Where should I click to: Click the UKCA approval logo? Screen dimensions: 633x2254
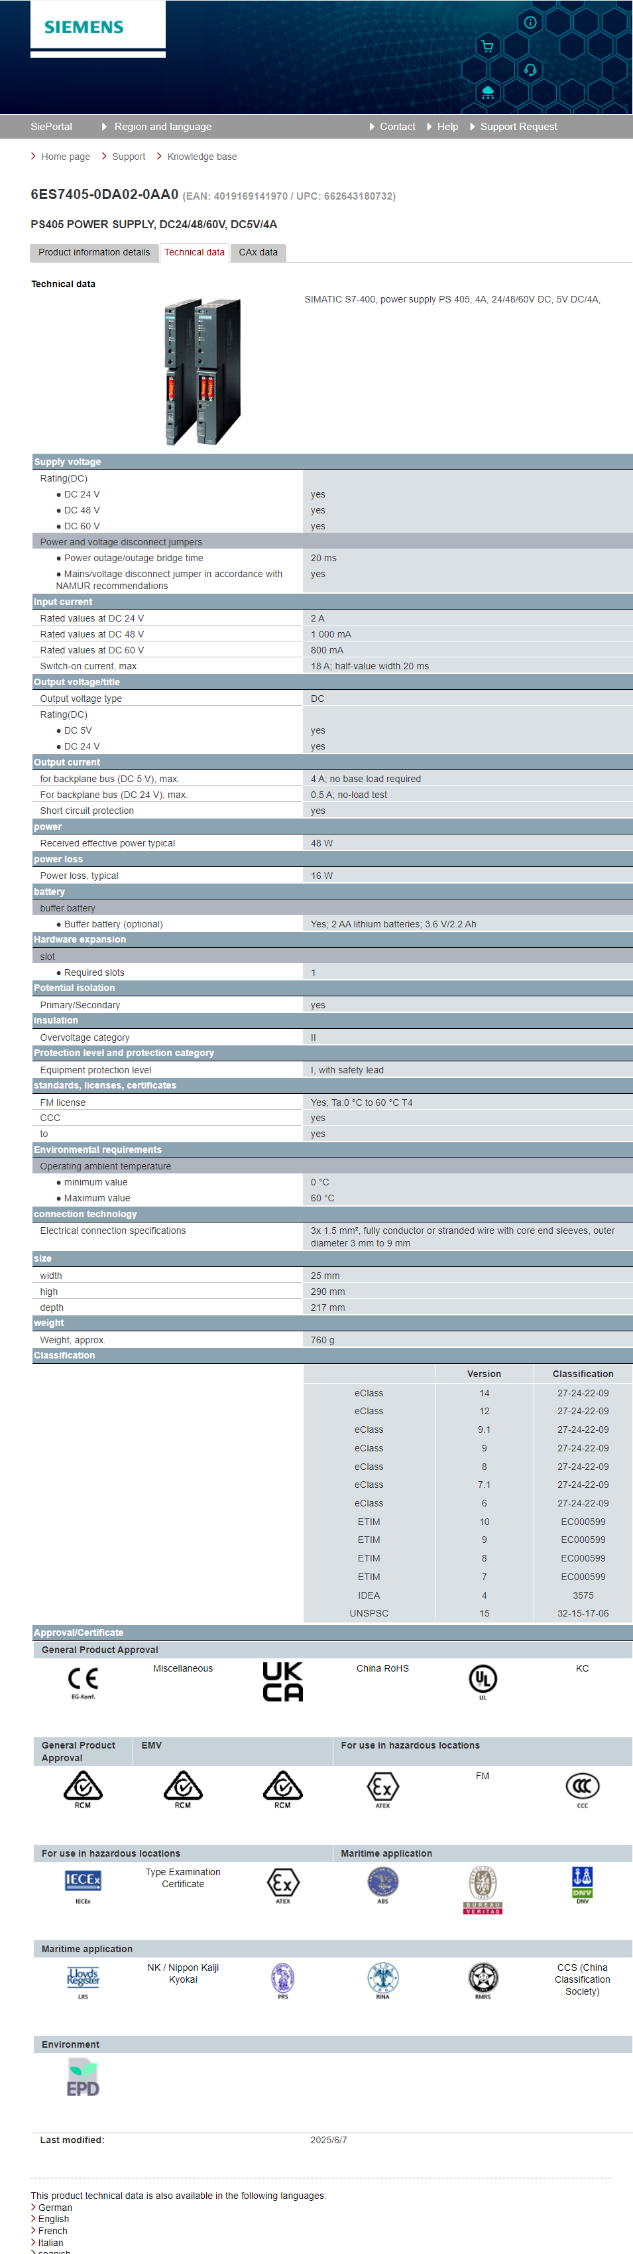tap(282, 1681)
